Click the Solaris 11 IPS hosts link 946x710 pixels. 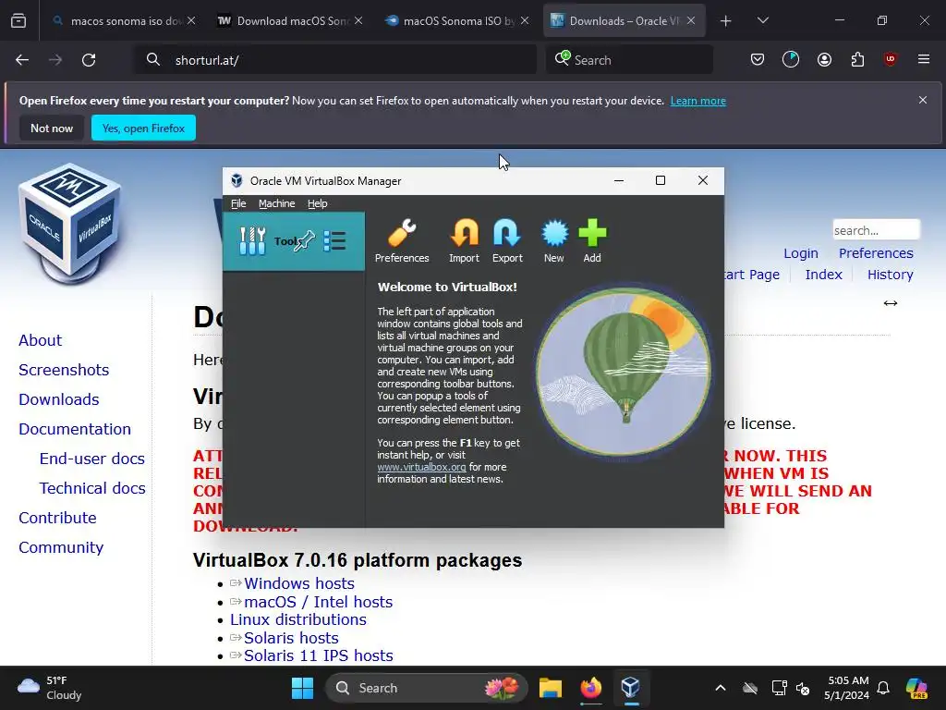[x=319, y=655]
